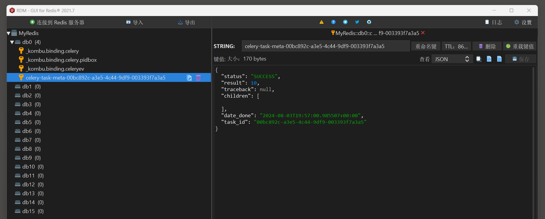Screen dimensions: 545x219
Task: Click the file icon on celery-task-meta row
Action: [x=189, y=78]
